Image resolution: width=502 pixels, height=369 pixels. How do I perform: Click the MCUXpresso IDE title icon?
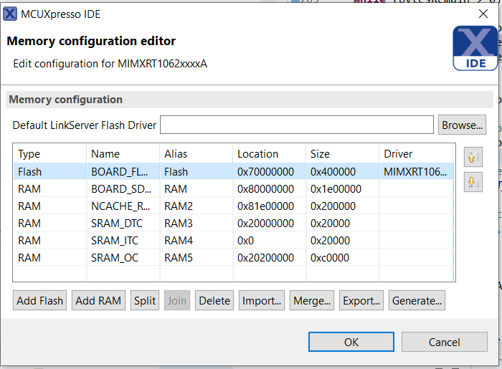point(10,12)
